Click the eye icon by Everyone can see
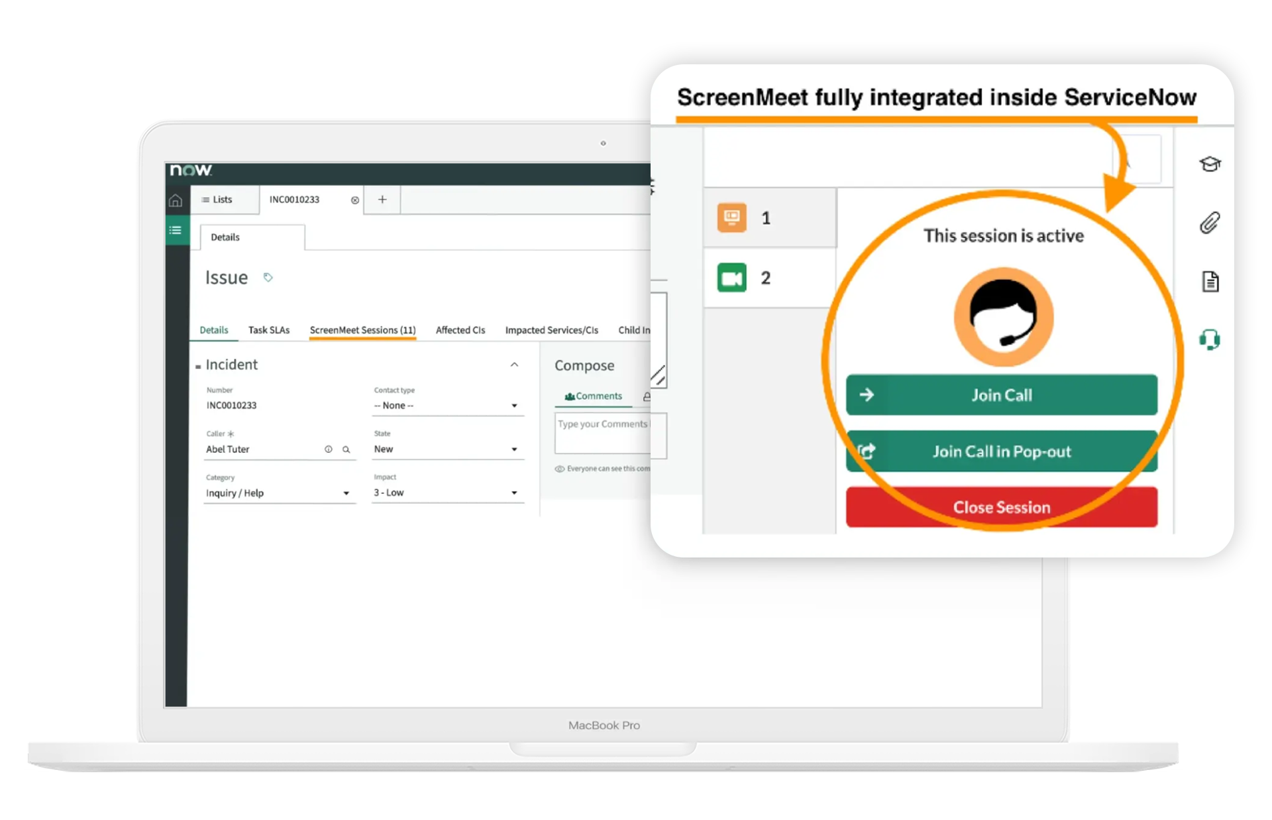Screen dimensions: 1272x820 559,469
